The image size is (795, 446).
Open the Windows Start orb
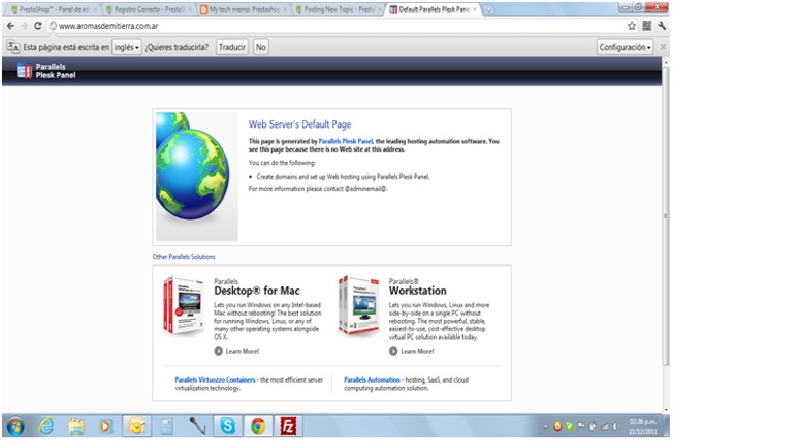[x=16, y=427]
